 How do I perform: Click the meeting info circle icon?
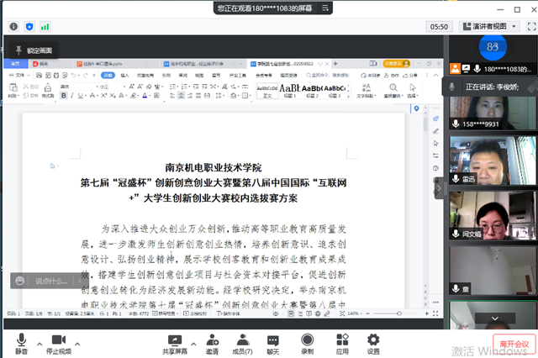click(14, 27)
